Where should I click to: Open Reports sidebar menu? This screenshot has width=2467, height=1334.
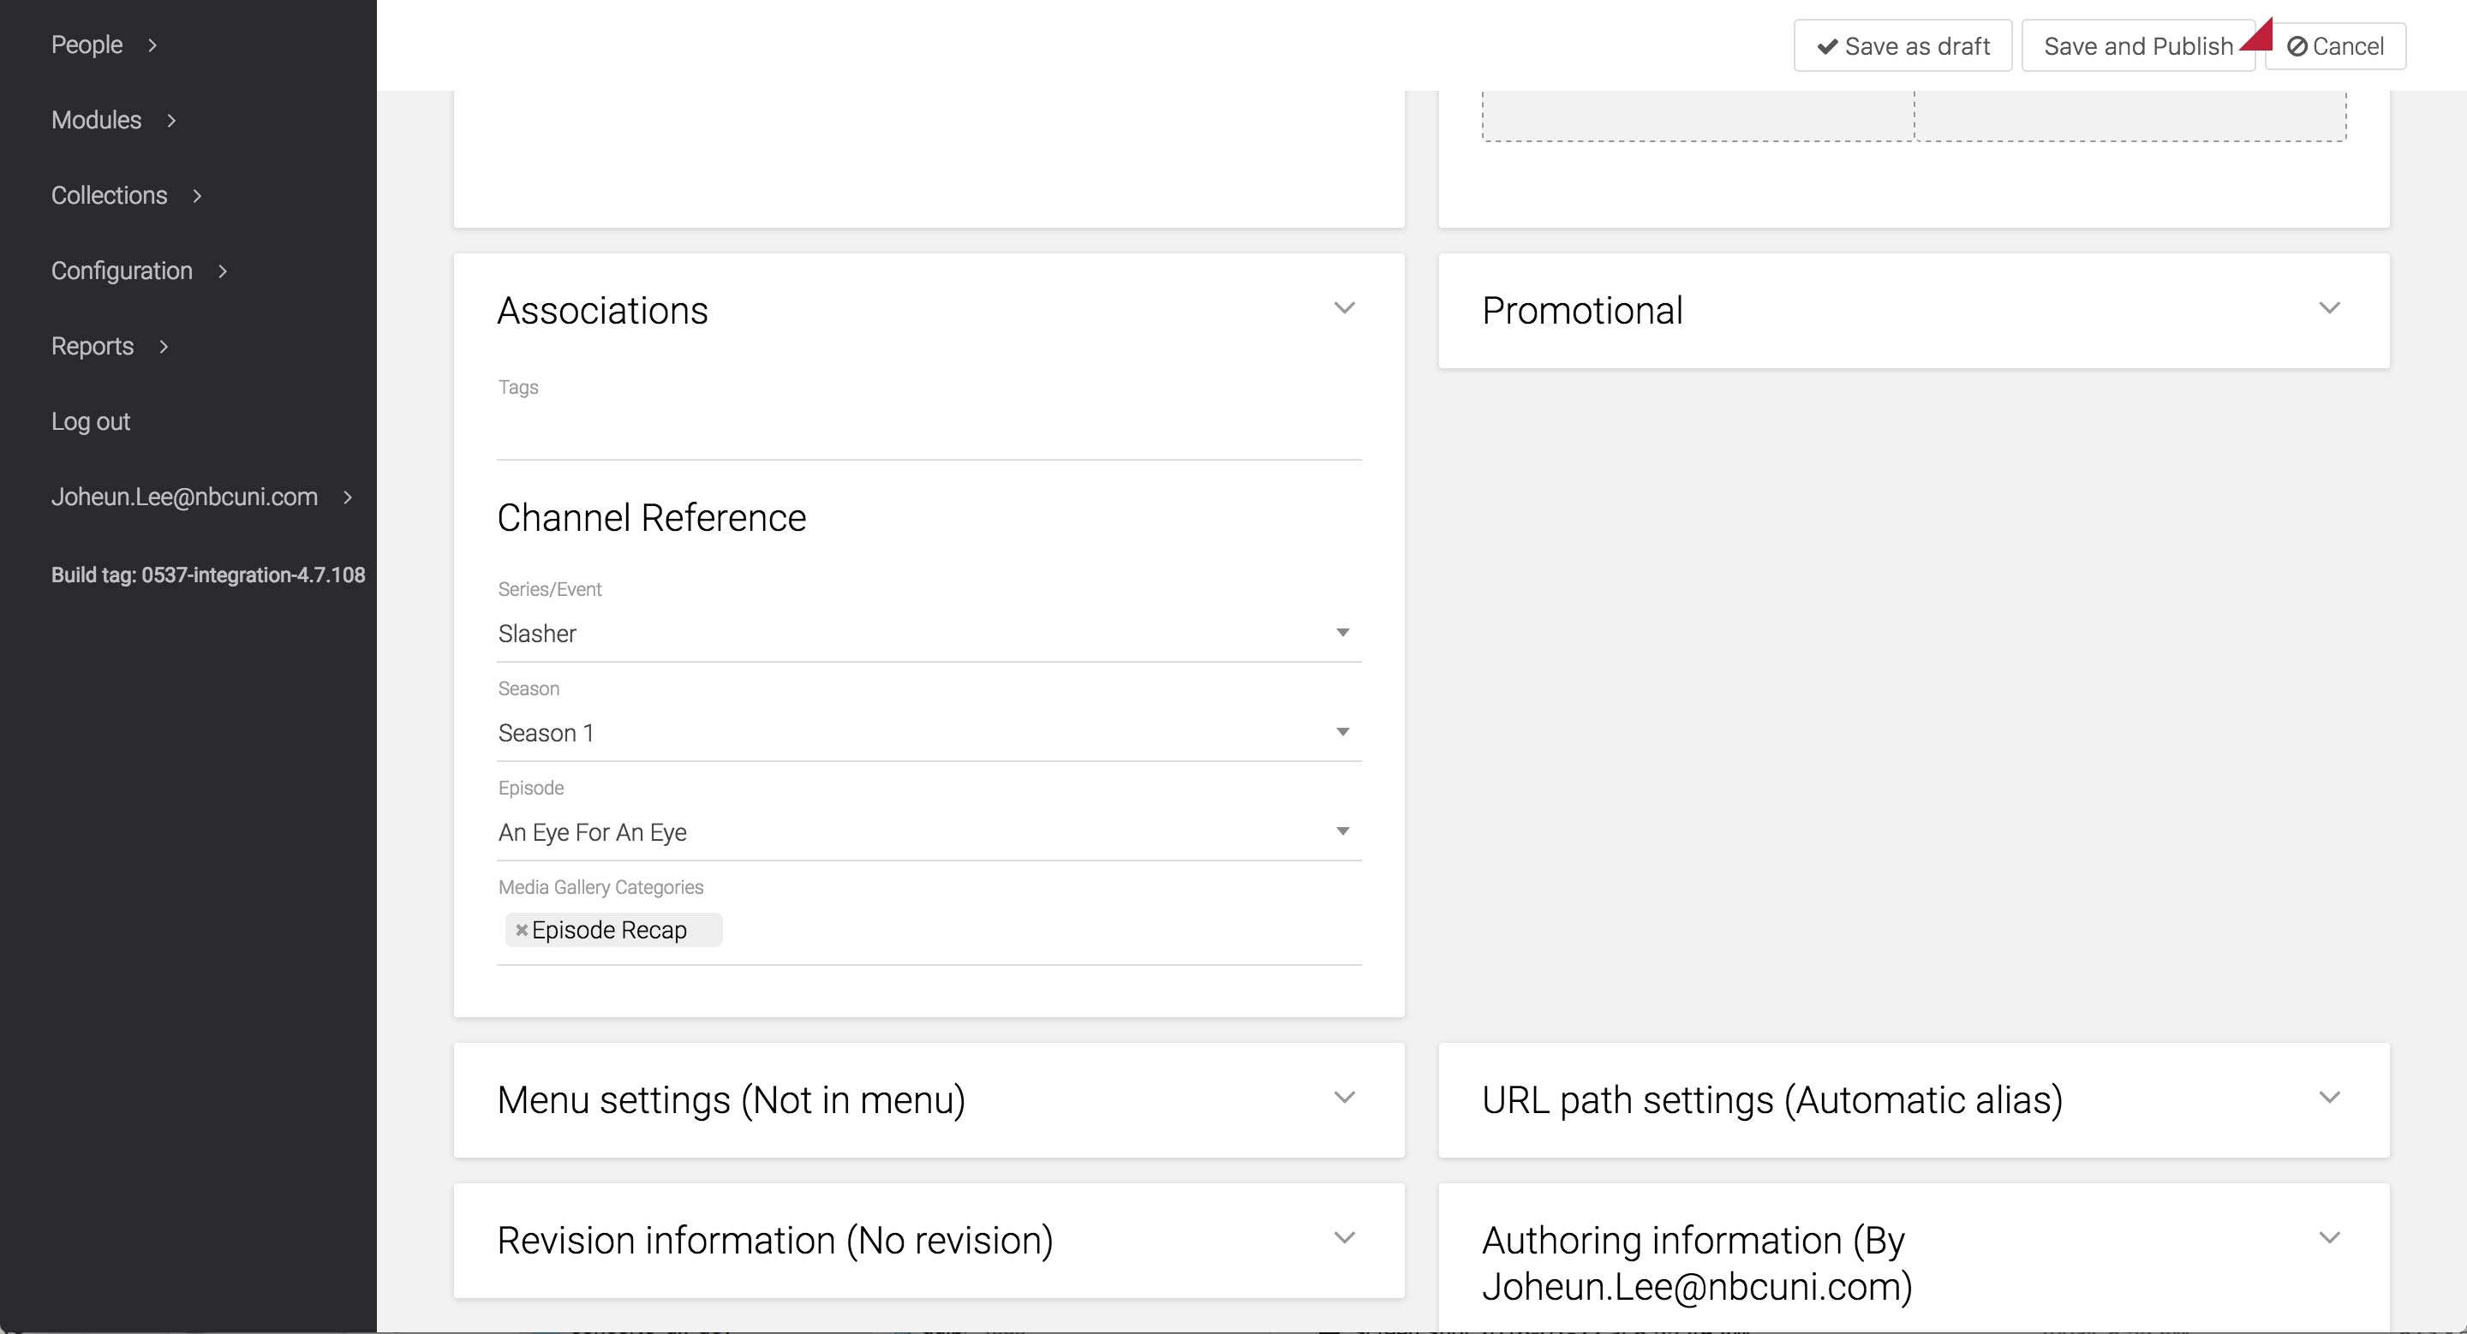[92, 347]
